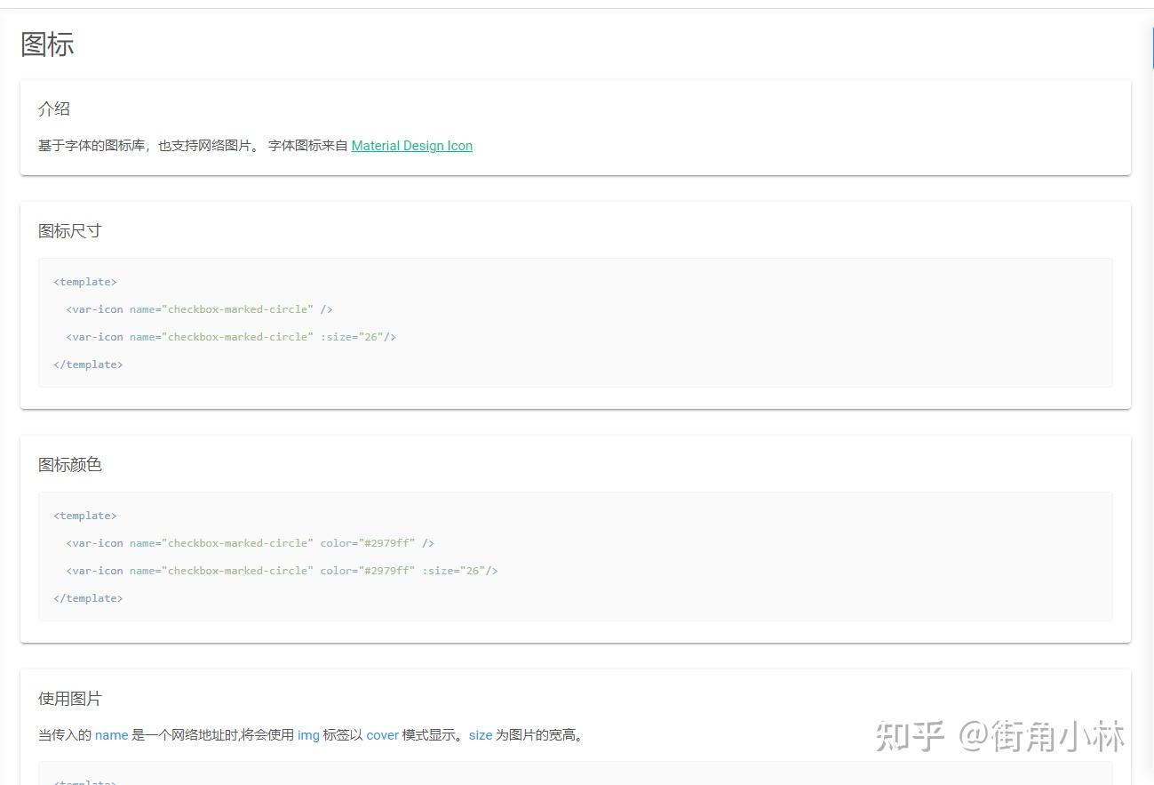Click the closing template tag in first example
1154x785 pixels.
[x=88, y=364]
